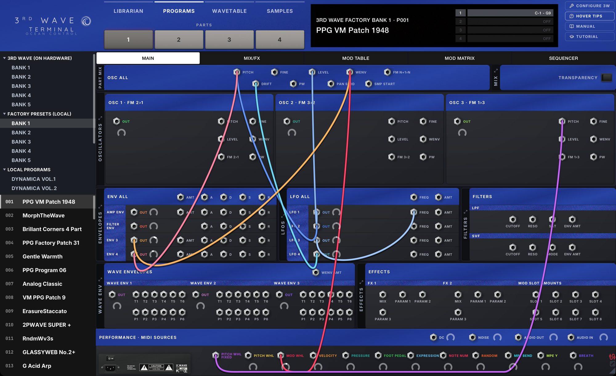
Task: Select part 1 button
Action: point(128,39)
